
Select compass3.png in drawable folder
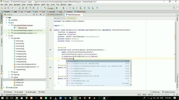[21, 56]
